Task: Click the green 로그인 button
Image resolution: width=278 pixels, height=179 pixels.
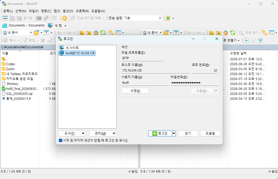Action: 160,133
